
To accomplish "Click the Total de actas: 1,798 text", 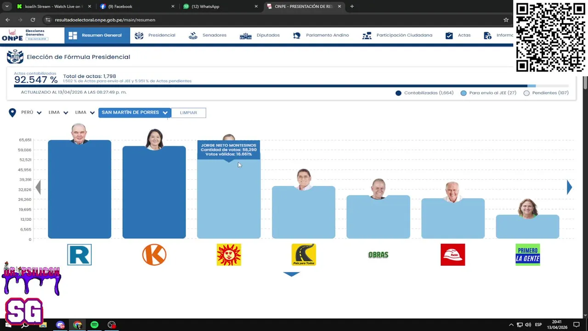I will (90, 76).
